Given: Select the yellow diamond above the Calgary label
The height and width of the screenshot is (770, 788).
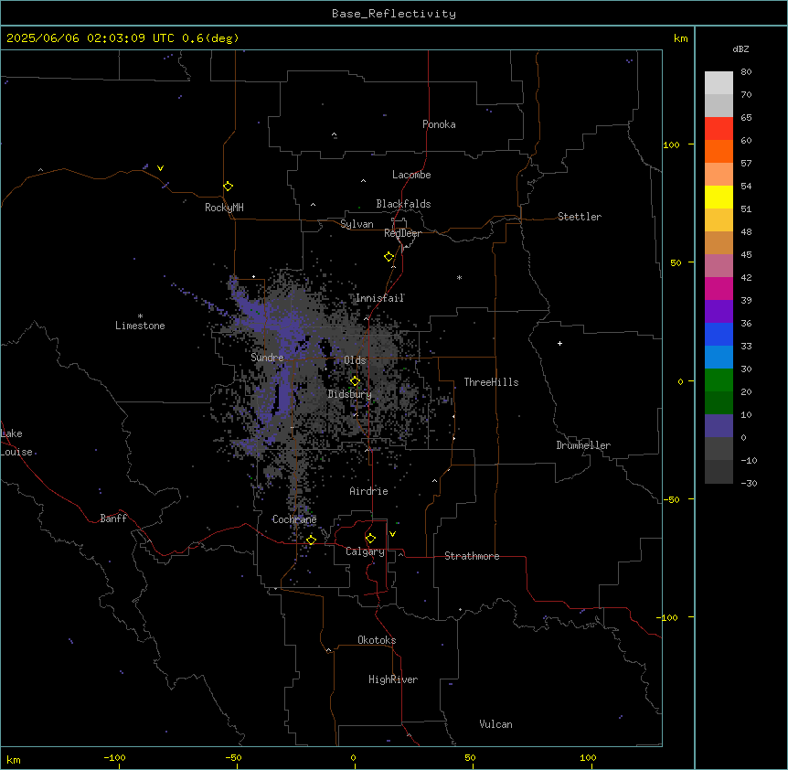Looking at the screenshot, I should [x=370, y=539].
